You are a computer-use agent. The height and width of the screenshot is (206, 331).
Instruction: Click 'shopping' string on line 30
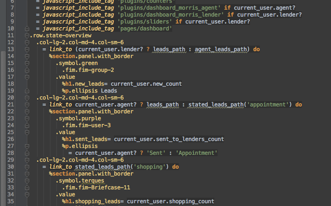pyautogui.click(x=150, y=167)
